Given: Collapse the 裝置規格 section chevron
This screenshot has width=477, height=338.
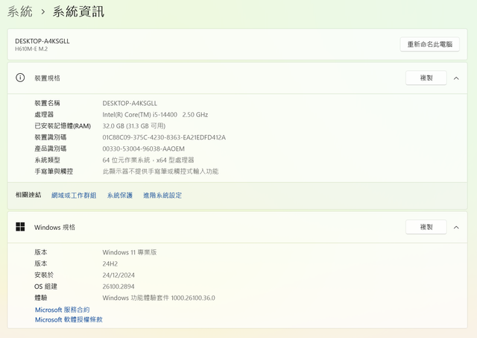Looking at the screenshot, I should point(456,78).
